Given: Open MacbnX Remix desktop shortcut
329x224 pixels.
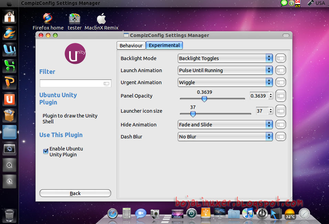Looking at the screenshot, I should (101, 22).
